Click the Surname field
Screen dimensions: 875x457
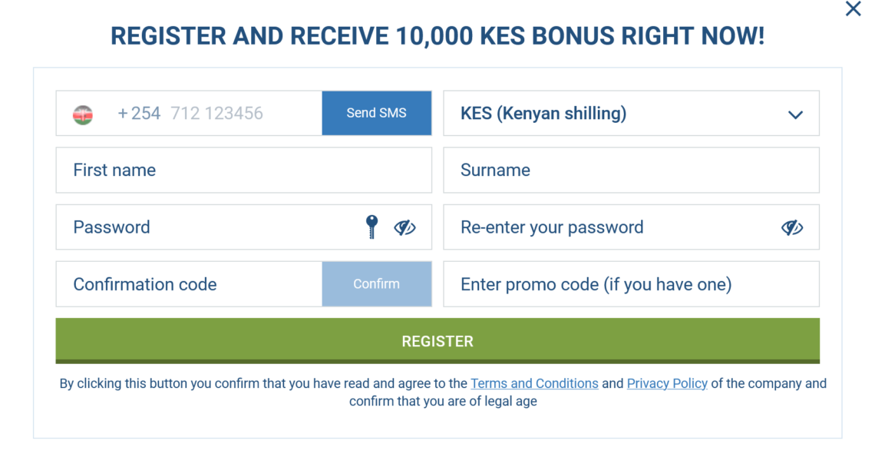click(x=631, y=171)
